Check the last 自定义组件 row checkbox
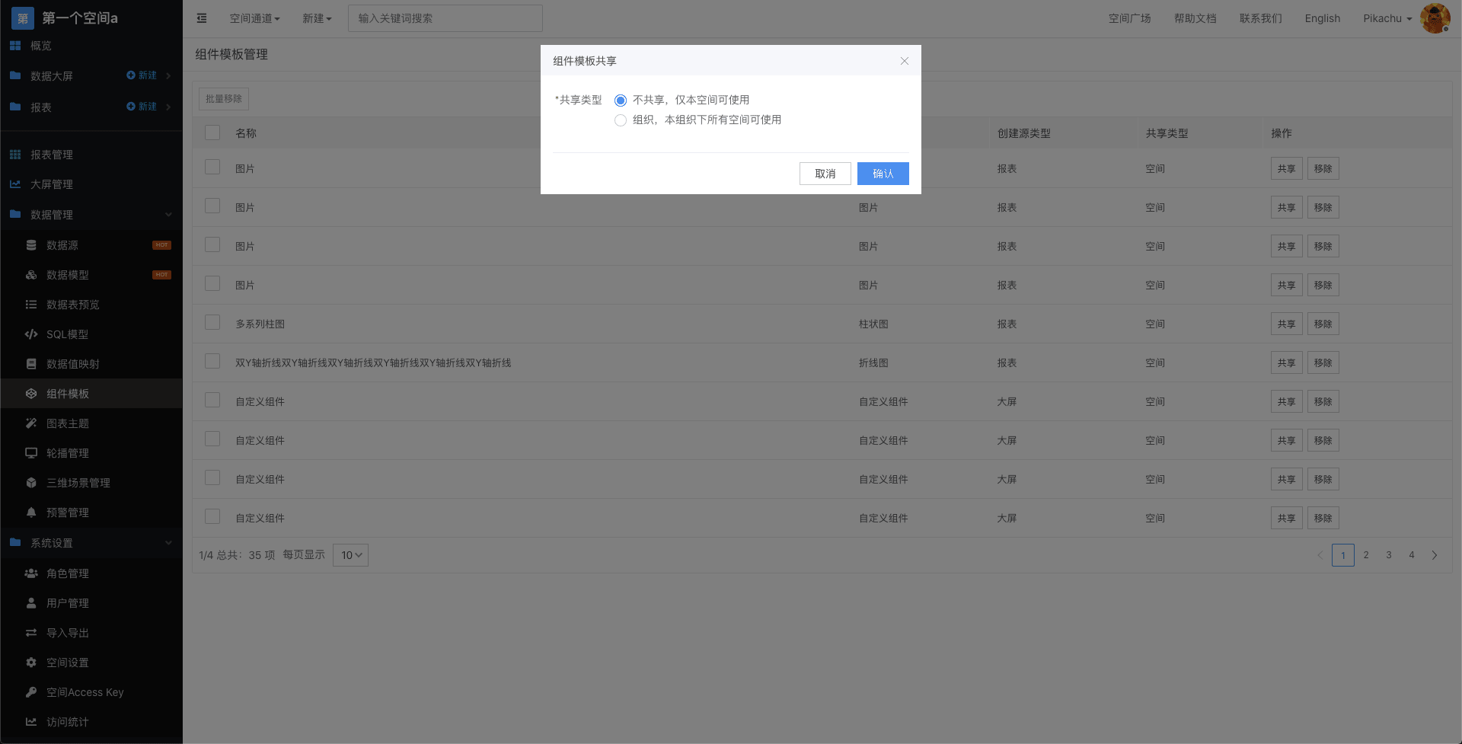 (212, 516)
